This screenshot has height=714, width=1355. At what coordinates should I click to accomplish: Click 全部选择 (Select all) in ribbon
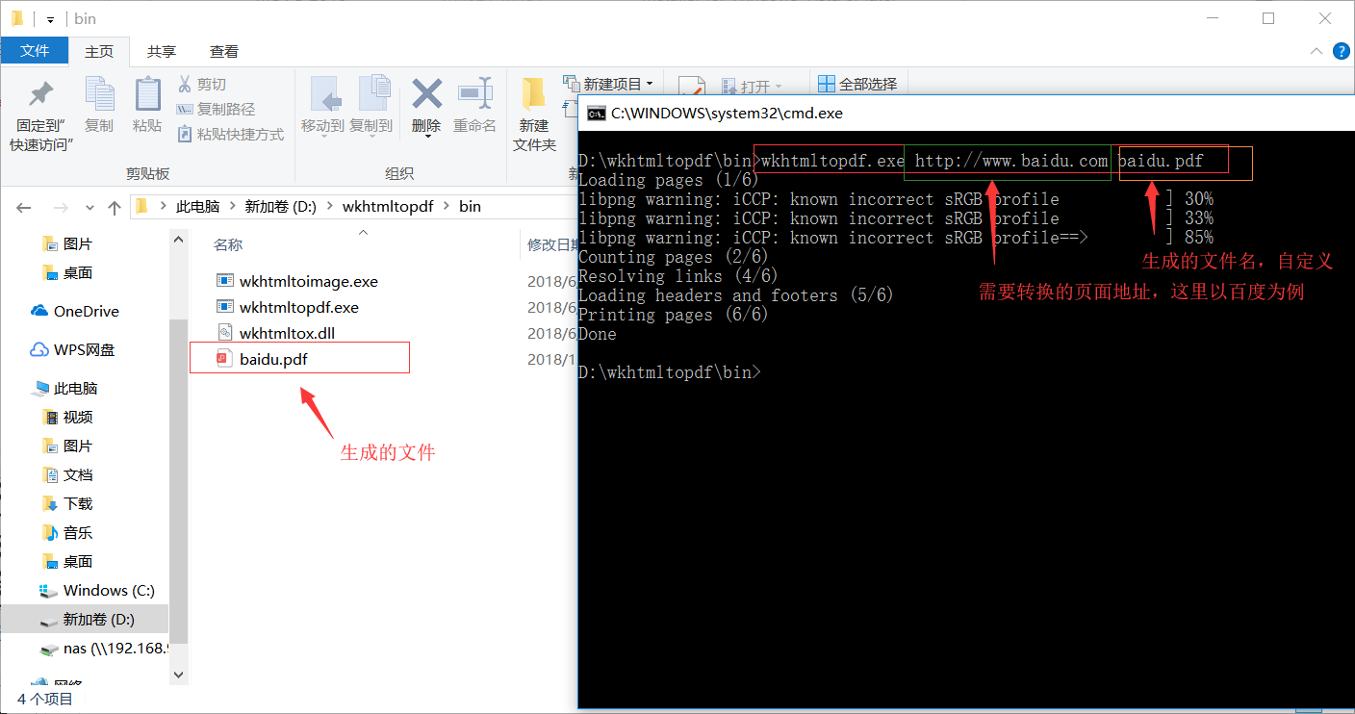[857, 84]
